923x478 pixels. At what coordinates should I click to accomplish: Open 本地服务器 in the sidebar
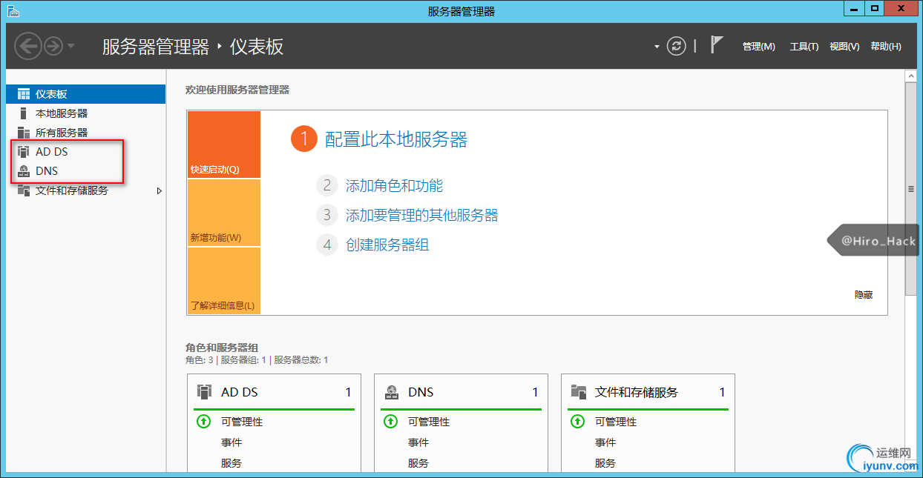coord(61,113)
